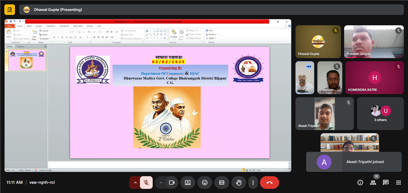This screenshot has width=408, height=193.
Task: Select the Insert tab in shared PowerPoint
Action: coord(29,26)
